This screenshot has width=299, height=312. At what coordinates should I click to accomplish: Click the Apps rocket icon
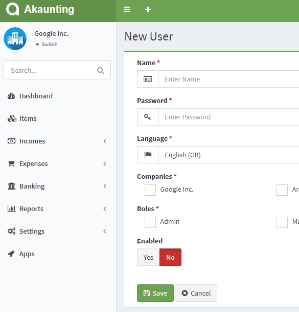coord(11,254)
